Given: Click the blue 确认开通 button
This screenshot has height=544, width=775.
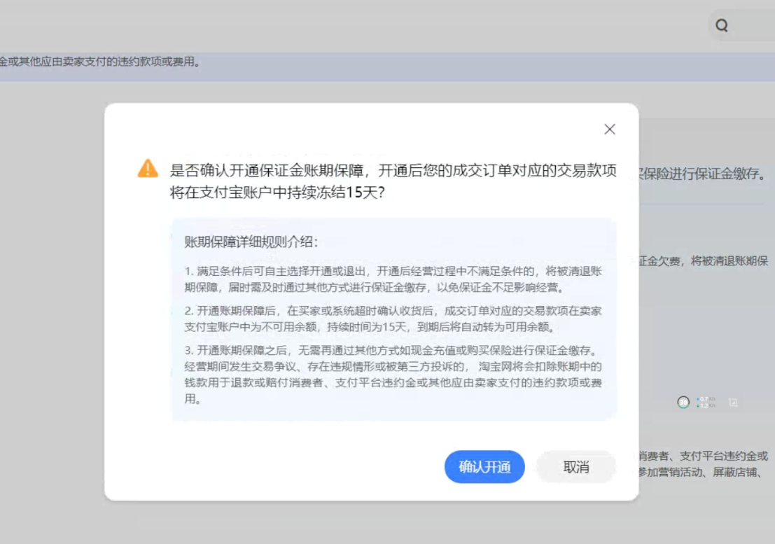Looking at the screenshot, I should [484, 467].
